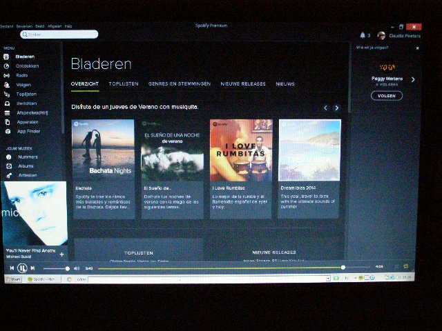
Task: Open the now-playing album artwork
Action: coord(35,213)
